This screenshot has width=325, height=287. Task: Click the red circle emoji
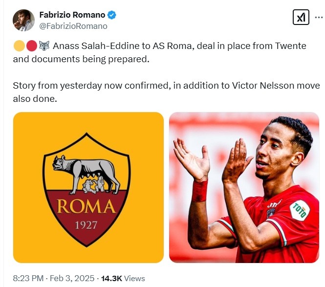point(31,47)
